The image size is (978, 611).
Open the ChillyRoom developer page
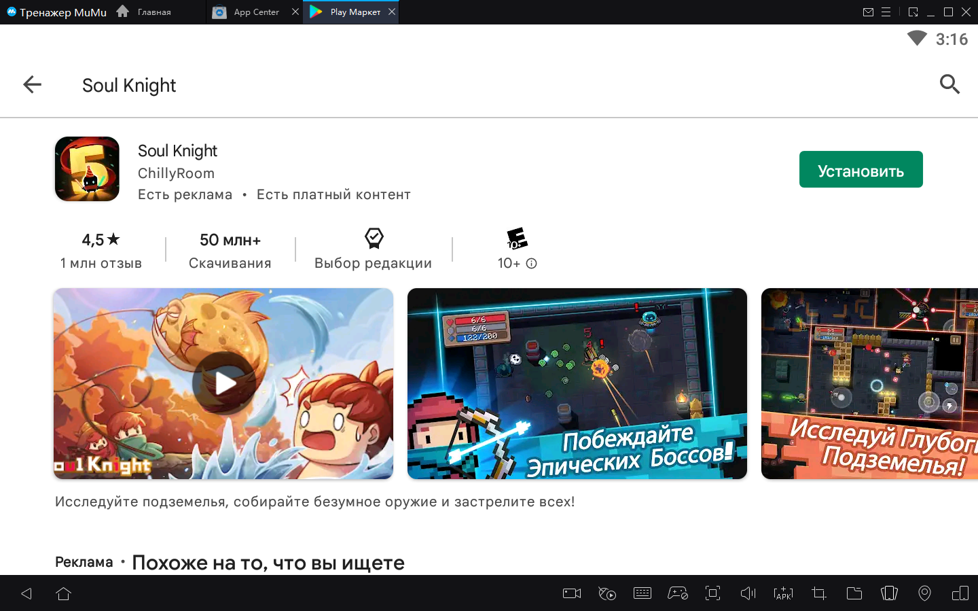tap(176, 173)
